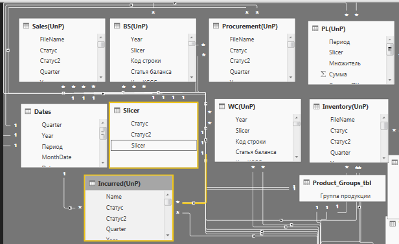Click the highlighted yellow relationship line arrow
Viewport: 399px width, 244px height.
click(194, 203)
